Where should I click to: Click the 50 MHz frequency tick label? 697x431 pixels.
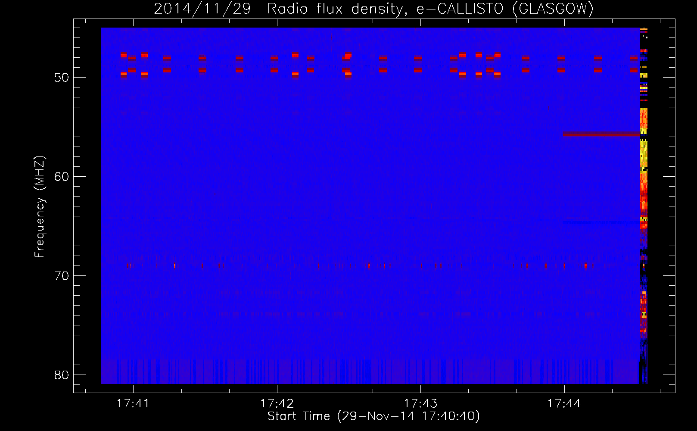[x=62, y=78]
